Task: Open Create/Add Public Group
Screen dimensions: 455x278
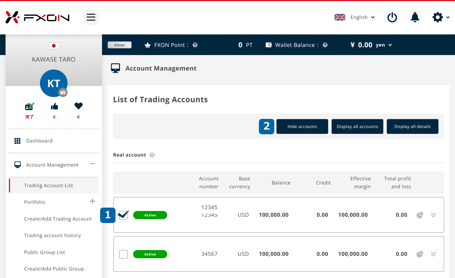Action: (x=54, y=269)
